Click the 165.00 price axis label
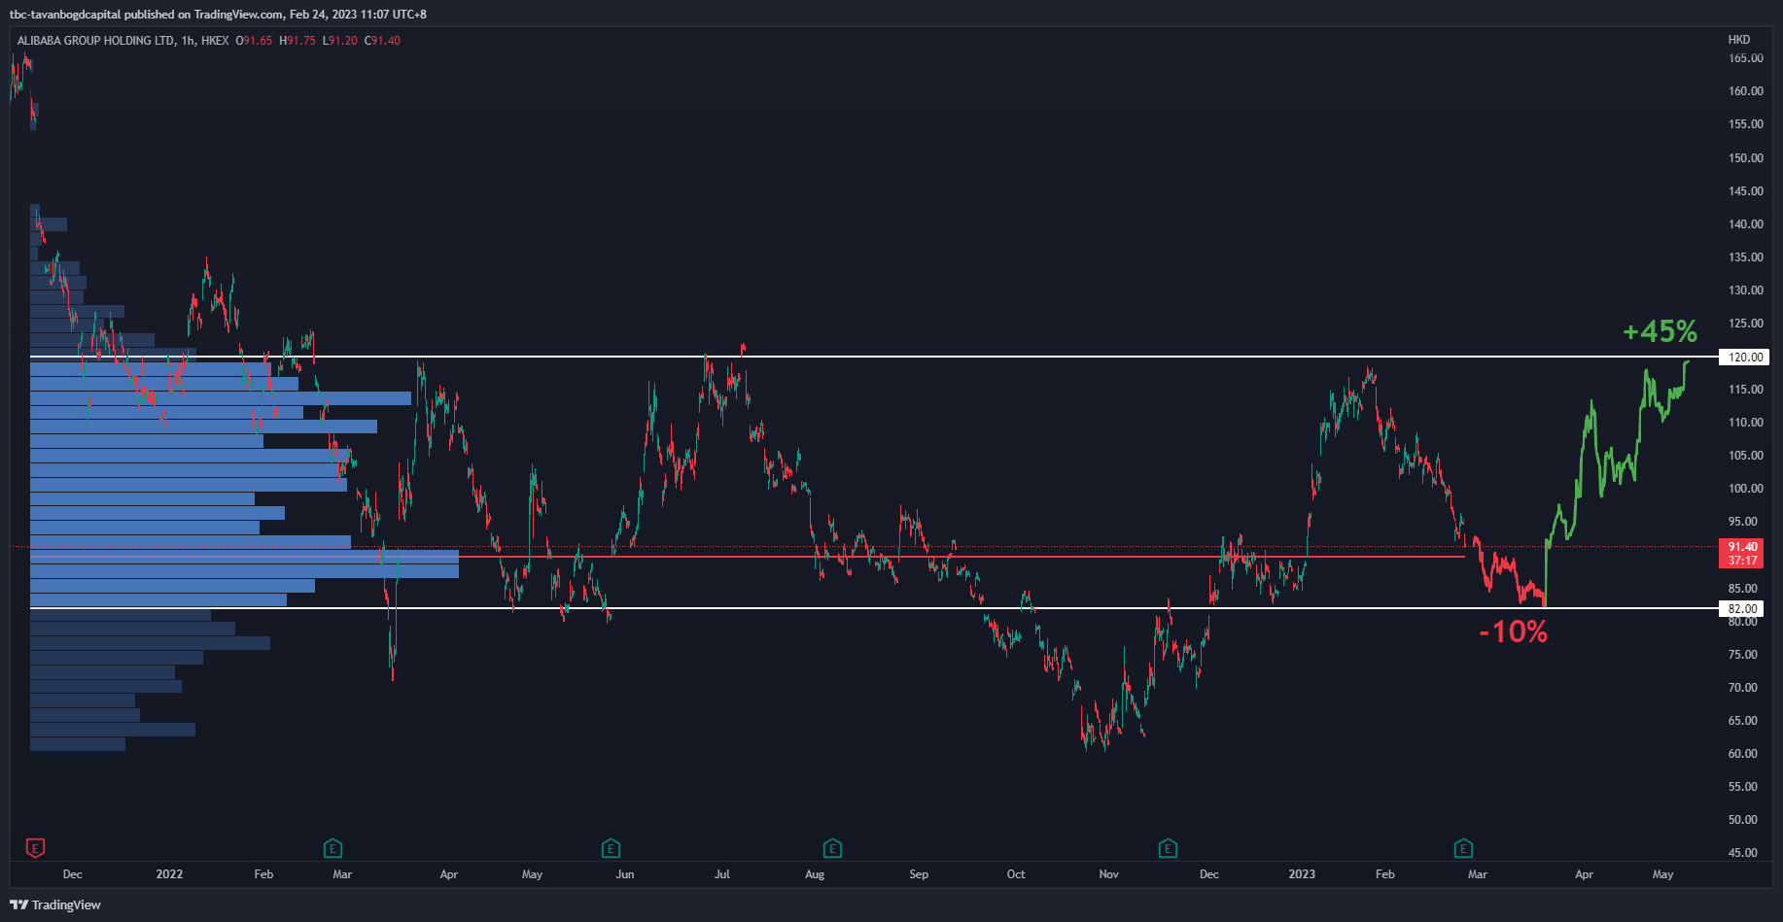Image resolution: width=1783 pixels, height=922 pixels. [1745, 58]
